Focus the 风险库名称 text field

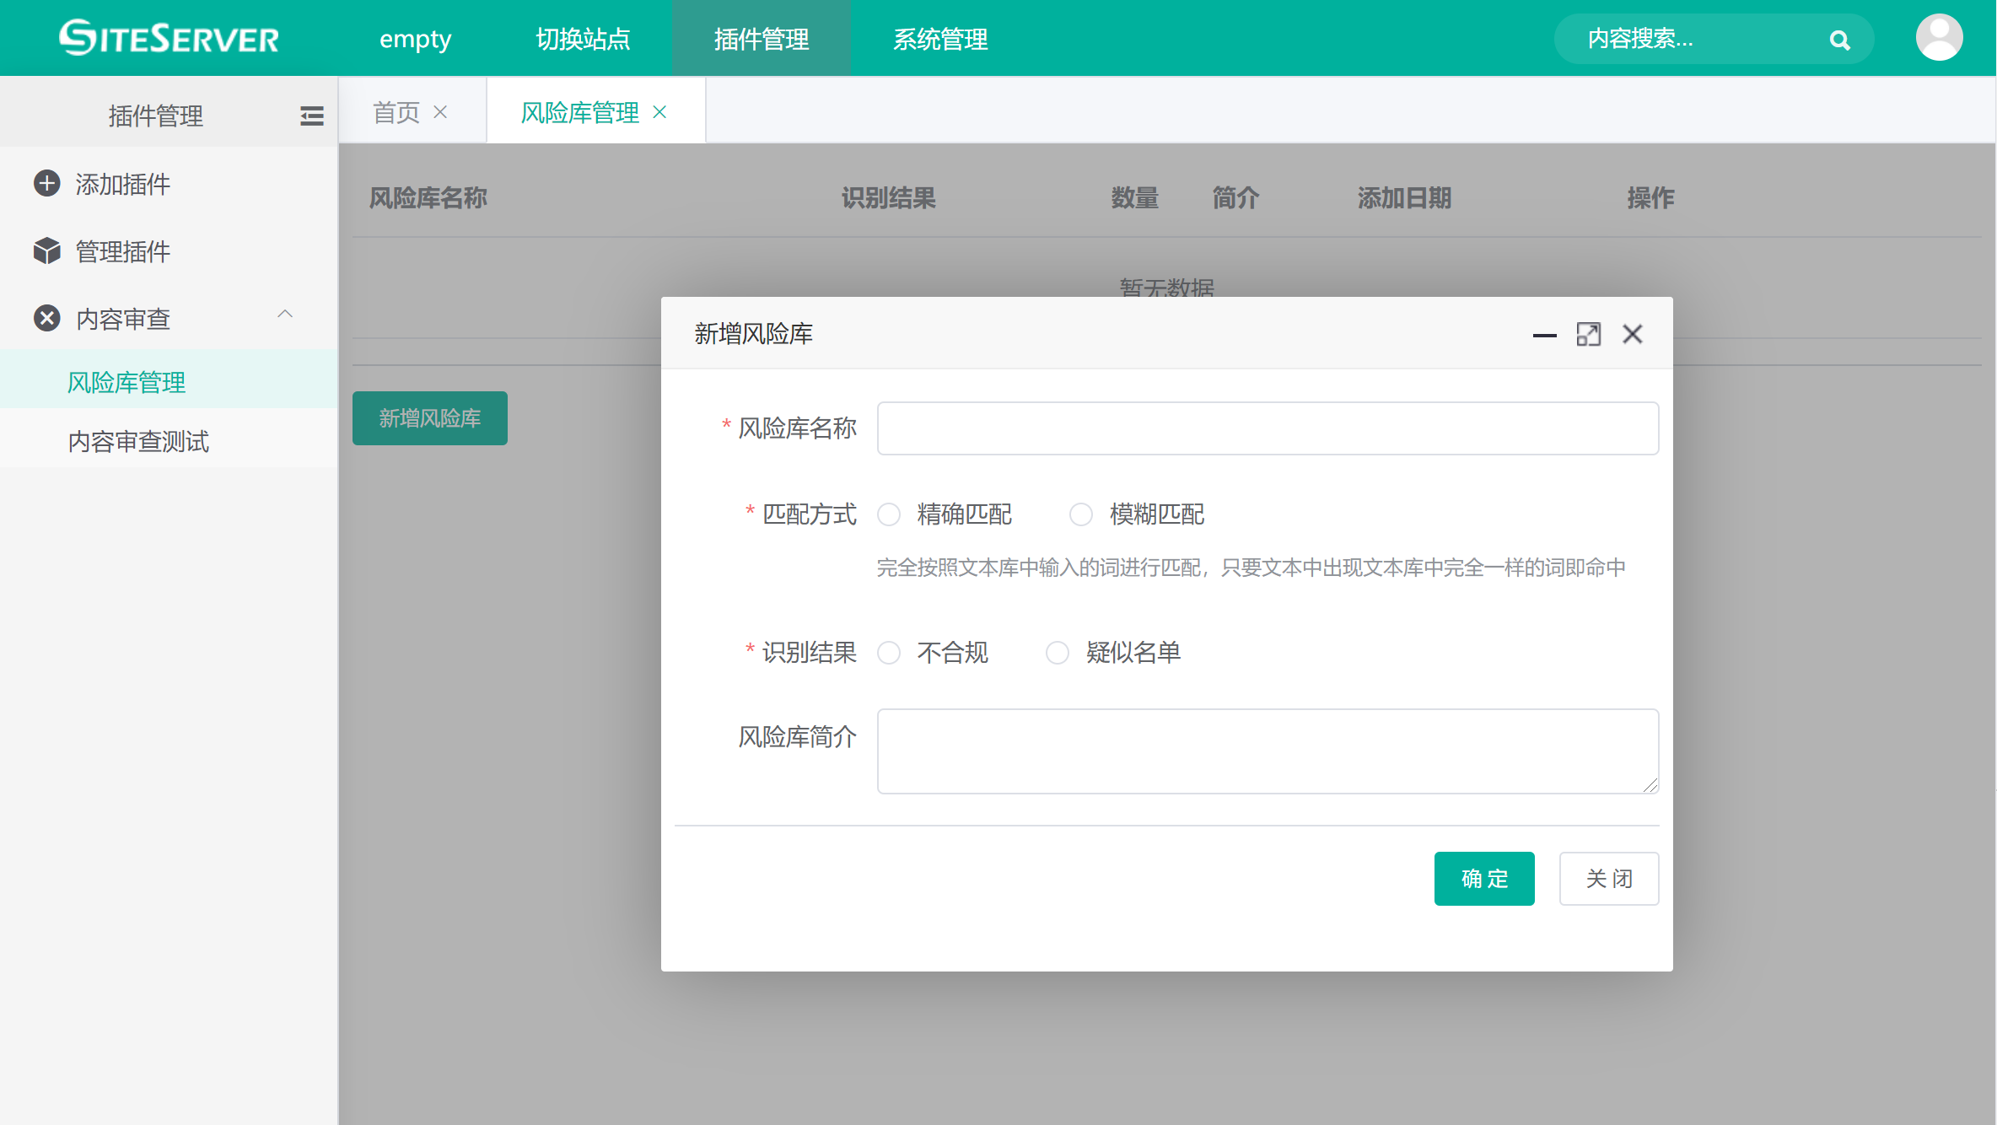tap(1268, 428)
